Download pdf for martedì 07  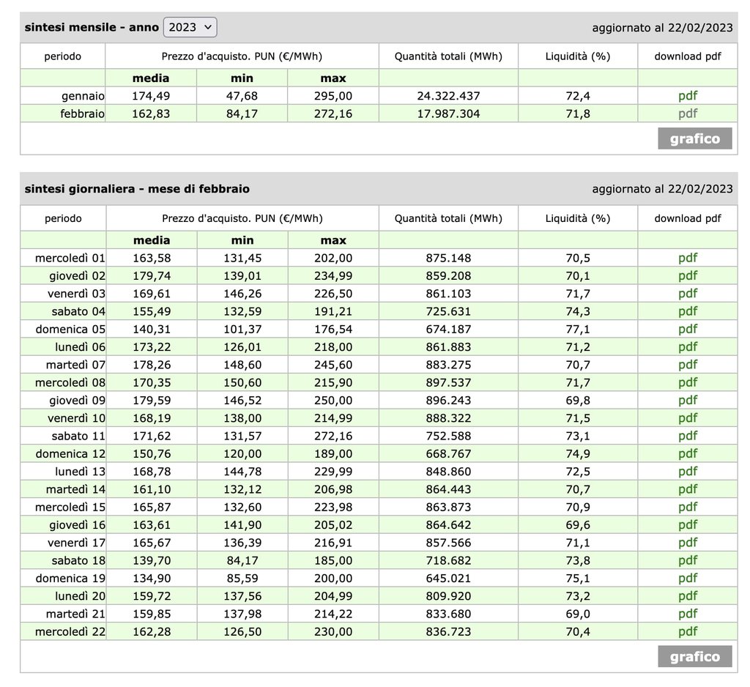pos(687,365)
